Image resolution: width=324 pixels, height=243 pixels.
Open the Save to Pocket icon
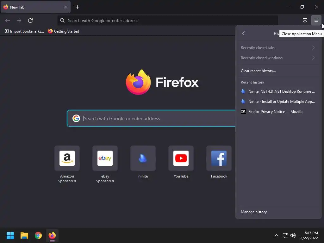pyautogui.click(x=305, y=20)
